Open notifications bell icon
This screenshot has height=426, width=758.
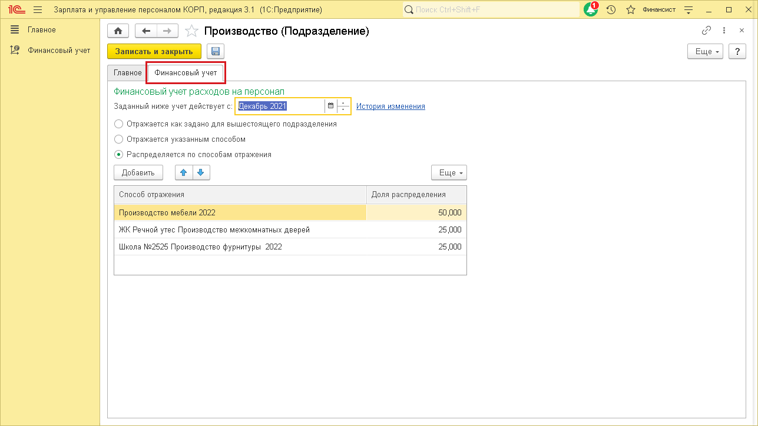click(x=590, y=9)
